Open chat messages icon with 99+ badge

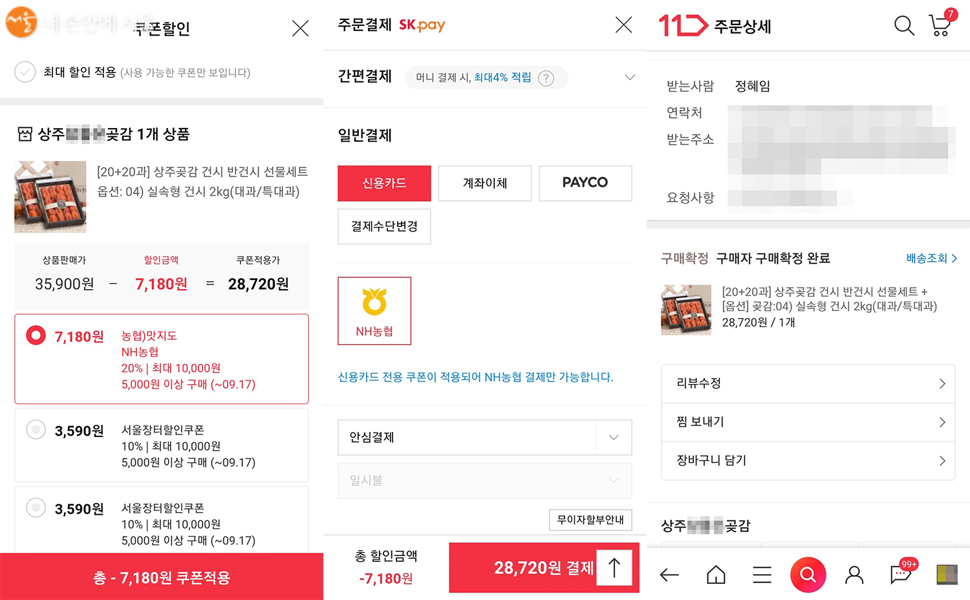click(901, 573)
